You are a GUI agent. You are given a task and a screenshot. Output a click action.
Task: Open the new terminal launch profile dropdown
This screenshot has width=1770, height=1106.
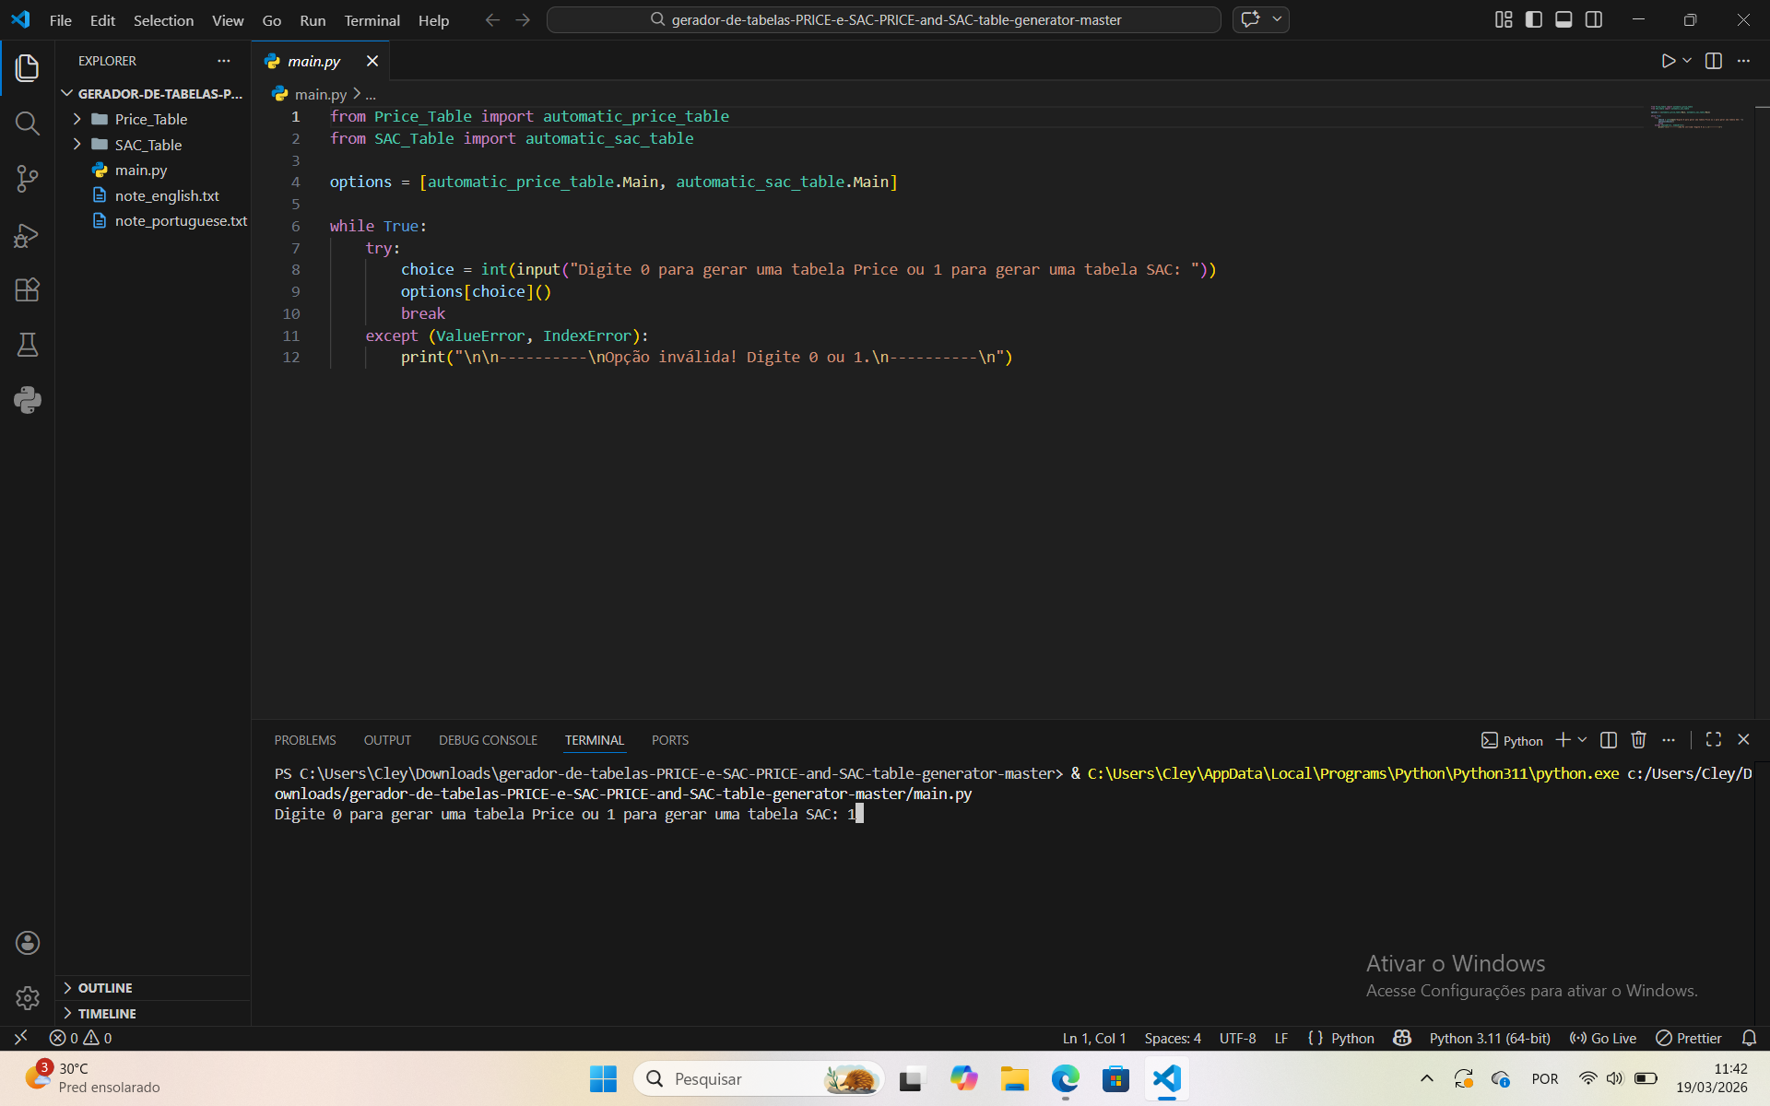(x=1583, y=740)
